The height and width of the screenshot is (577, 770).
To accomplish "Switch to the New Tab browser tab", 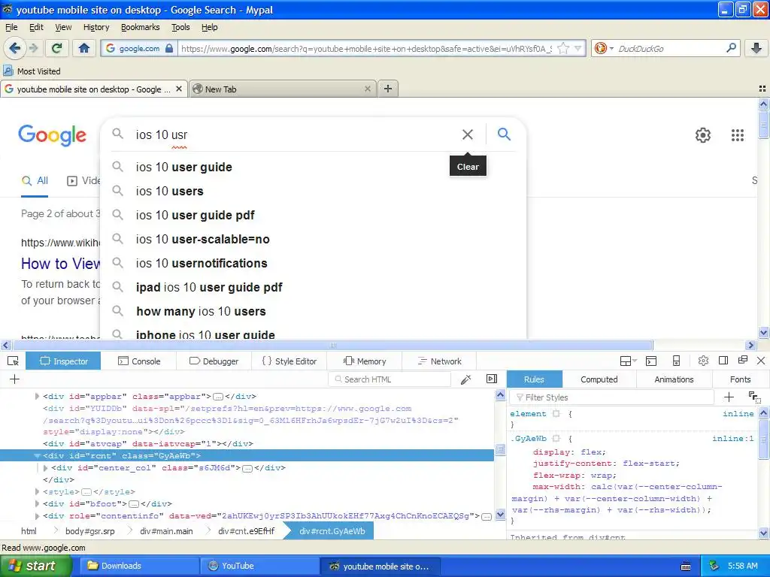I will [x=283, y=89].
